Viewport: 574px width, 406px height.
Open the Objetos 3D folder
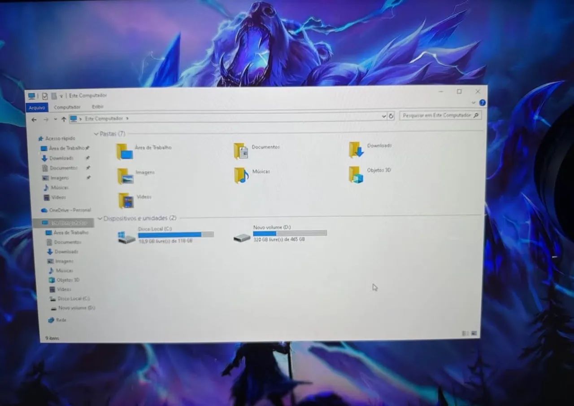357,174
